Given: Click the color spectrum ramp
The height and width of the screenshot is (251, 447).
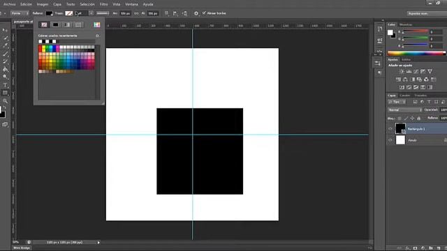Looking at the screenshot, I should [x=416, y=53].
